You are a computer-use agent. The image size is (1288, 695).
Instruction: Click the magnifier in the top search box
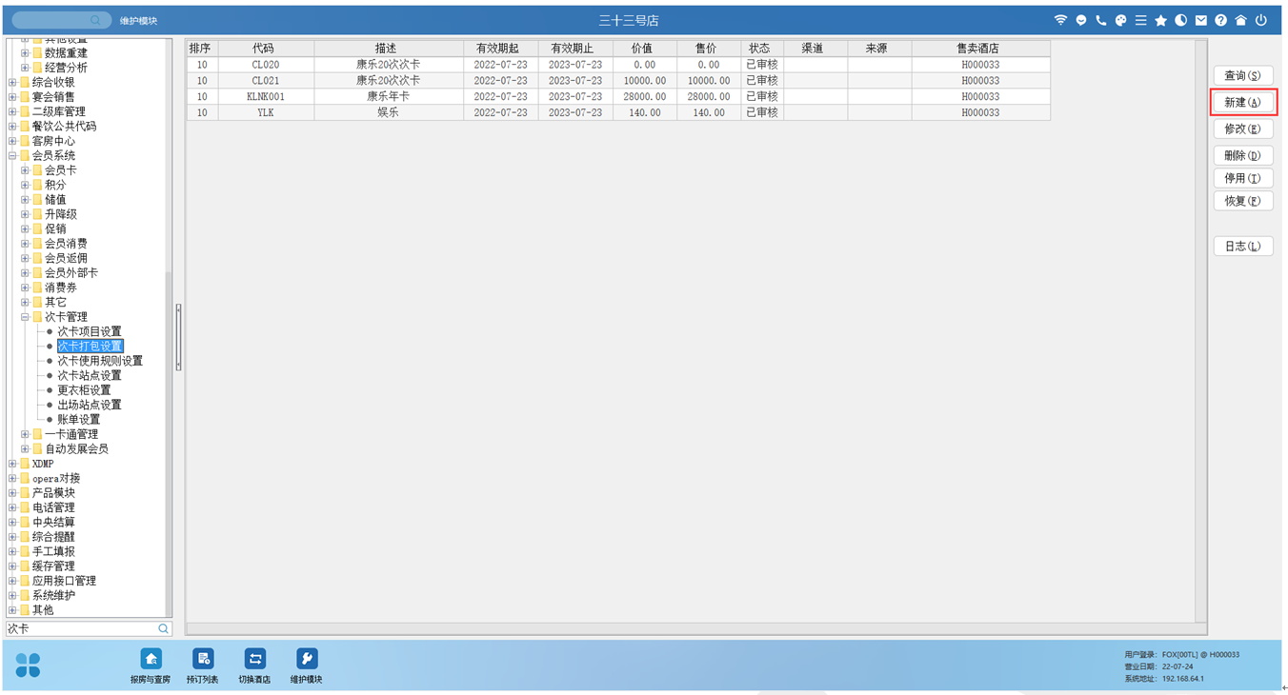[x=95, y=20]
